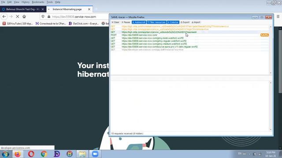
Task: Click the EN language indicator
Action: (x=240, y=154)
